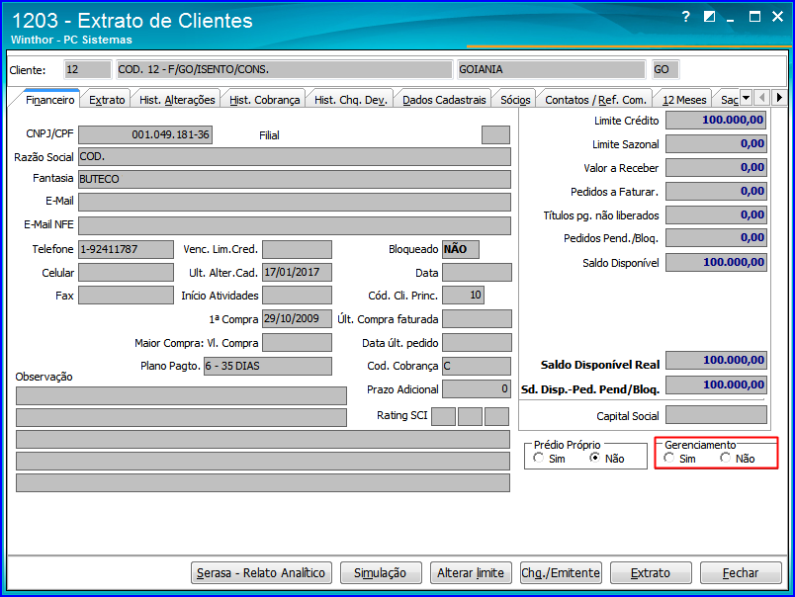Click the Capital Social field
This screenshot has width=795, height=597.
tap(716, 415)
